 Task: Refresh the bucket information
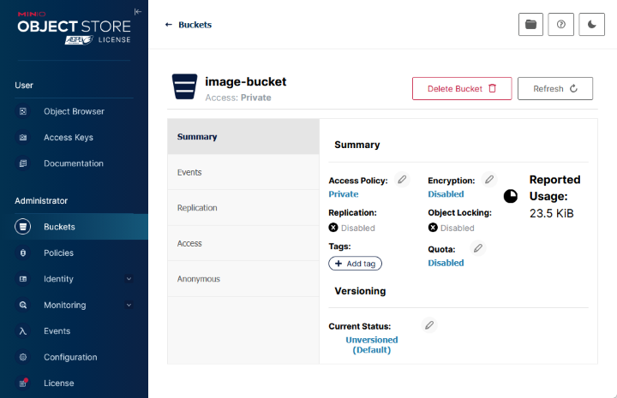[x=554, y=89]
